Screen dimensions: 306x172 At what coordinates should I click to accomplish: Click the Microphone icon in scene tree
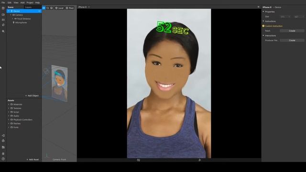click(13, 22)
